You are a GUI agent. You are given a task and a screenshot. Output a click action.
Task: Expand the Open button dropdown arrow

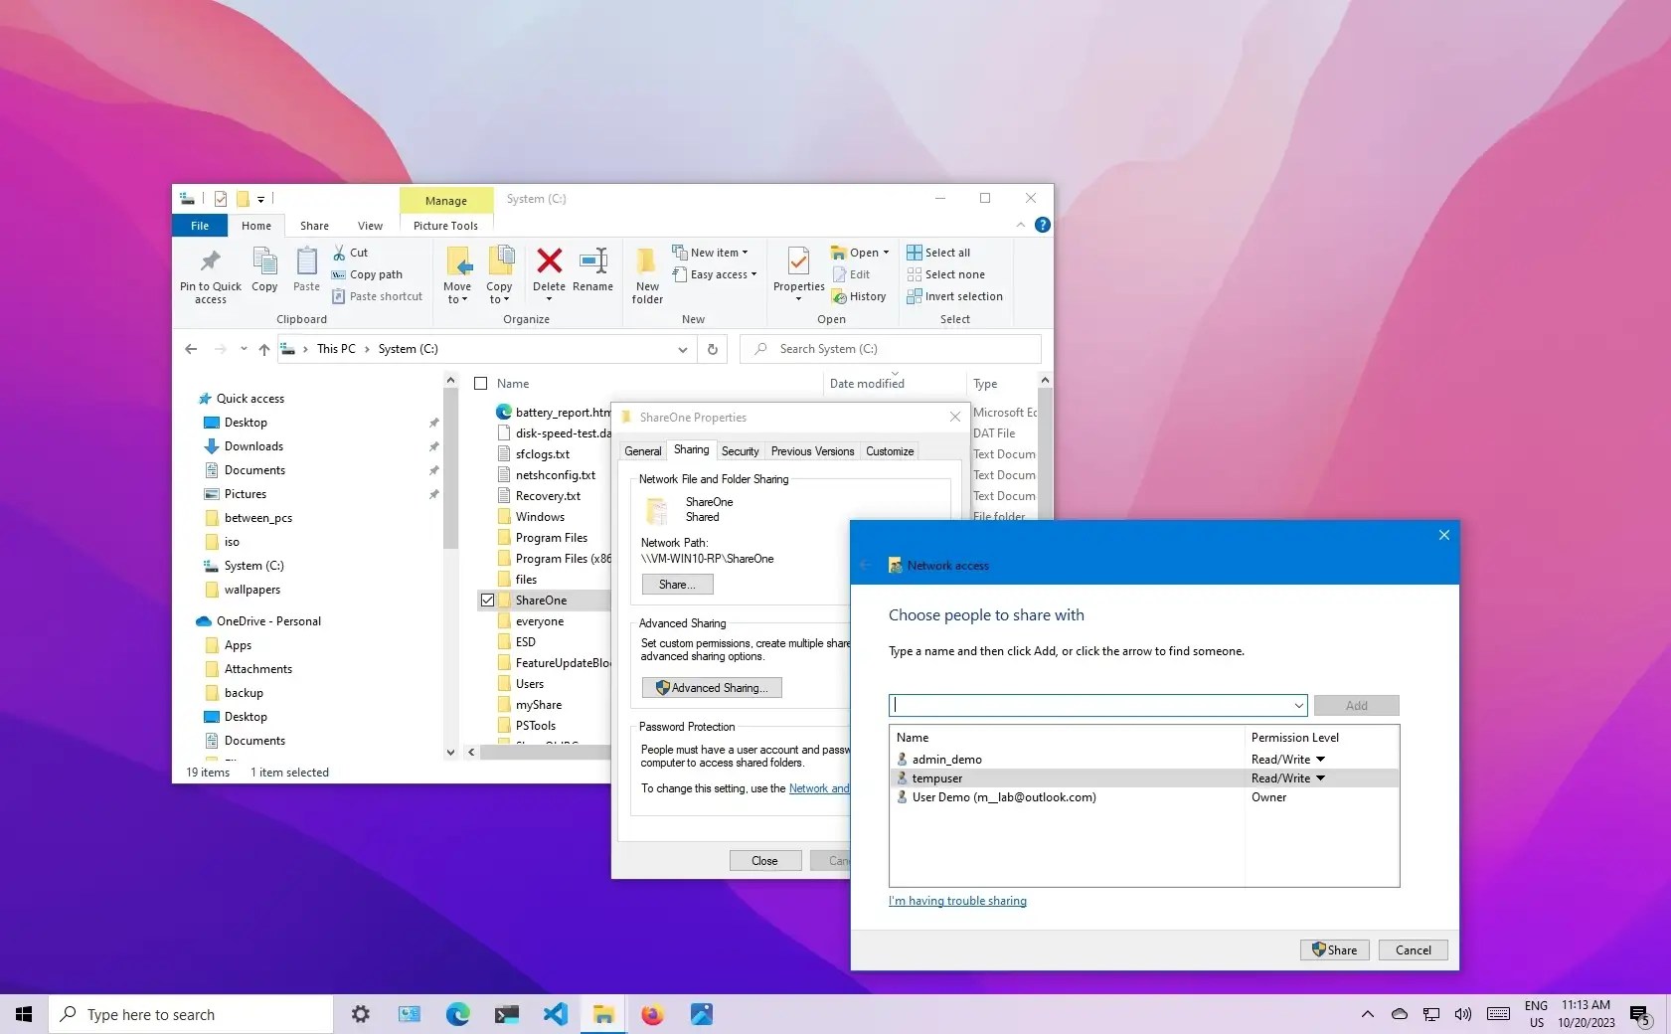pyautogui.click(x=887, y=253)
